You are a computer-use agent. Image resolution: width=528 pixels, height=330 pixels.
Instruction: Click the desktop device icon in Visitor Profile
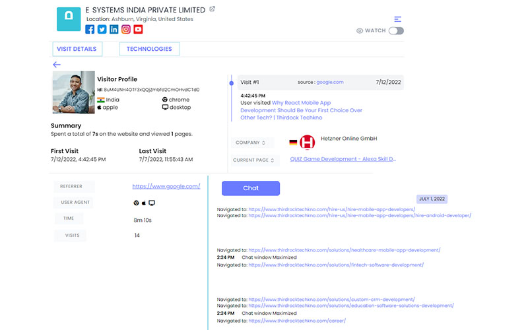(x=165, y=107)
